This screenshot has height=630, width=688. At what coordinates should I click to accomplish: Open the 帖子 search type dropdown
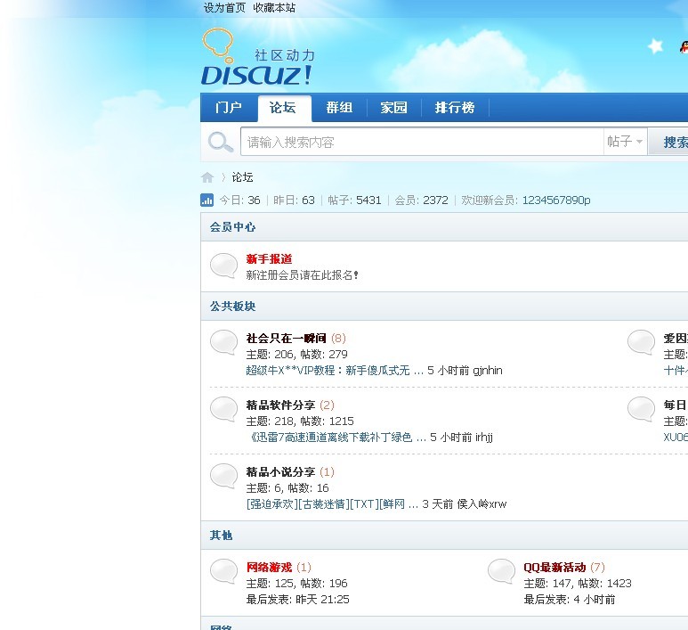point(626,142)
